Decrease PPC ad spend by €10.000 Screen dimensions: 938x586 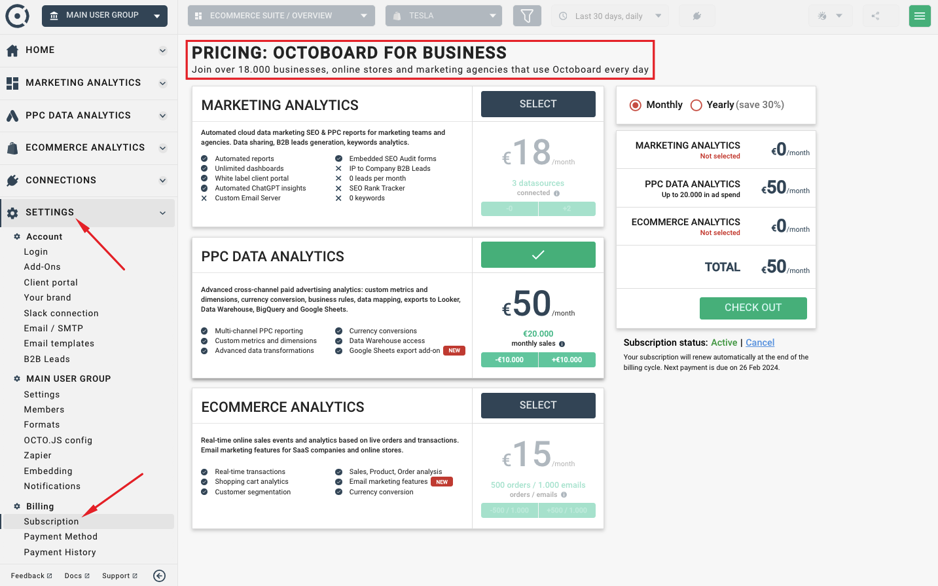point(509,360)
